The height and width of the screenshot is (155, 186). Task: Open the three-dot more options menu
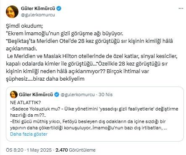[181, 8]
